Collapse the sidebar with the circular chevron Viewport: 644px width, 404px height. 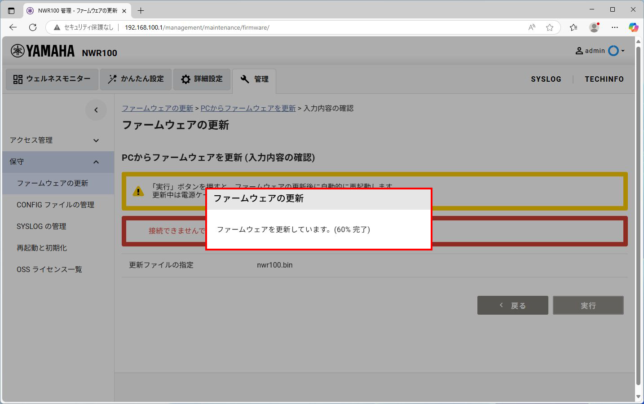(x=96, y=110)
